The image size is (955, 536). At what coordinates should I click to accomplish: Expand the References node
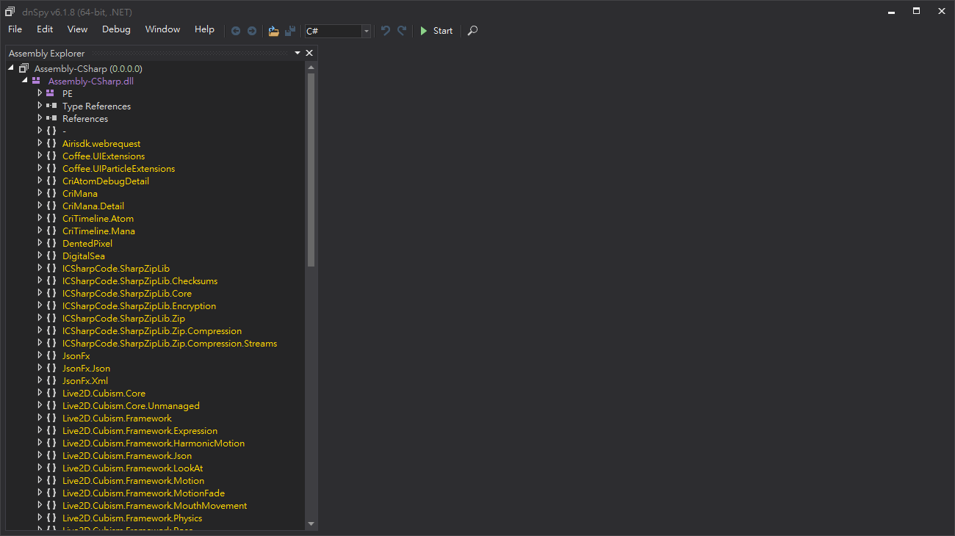(x=40, y=118)
